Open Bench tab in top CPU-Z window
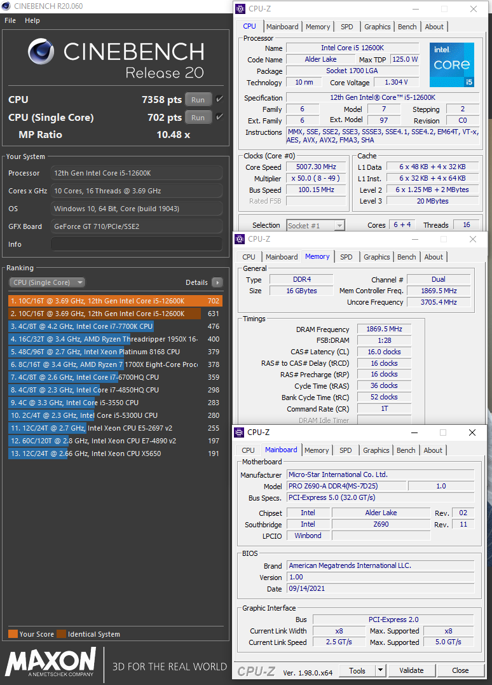The height and width of the screenshot is (685, 492). coord(407,27)
